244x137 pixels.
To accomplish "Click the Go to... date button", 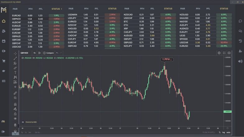I will (38, 132).
